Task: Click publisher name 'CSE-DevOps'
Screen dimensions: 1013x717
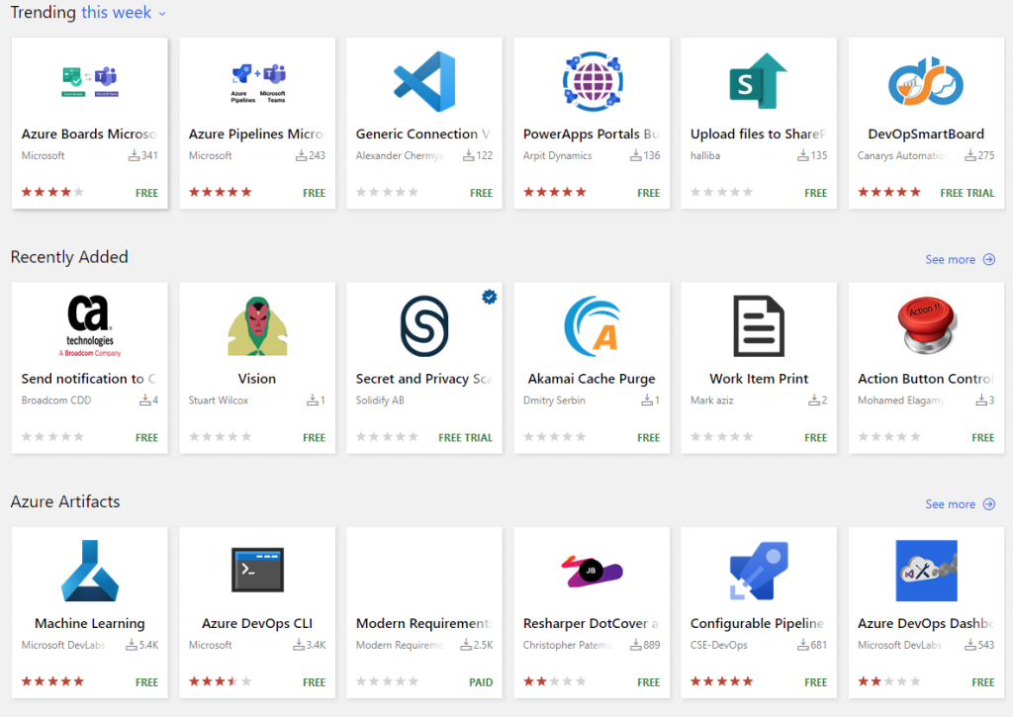Action: 719,645
